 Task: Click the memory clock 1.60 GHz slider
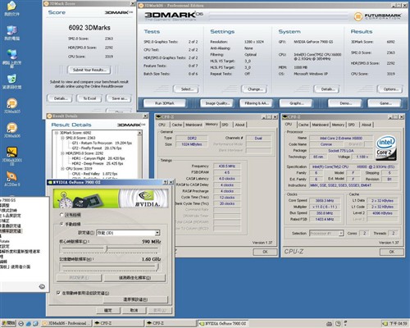(157, 267)
